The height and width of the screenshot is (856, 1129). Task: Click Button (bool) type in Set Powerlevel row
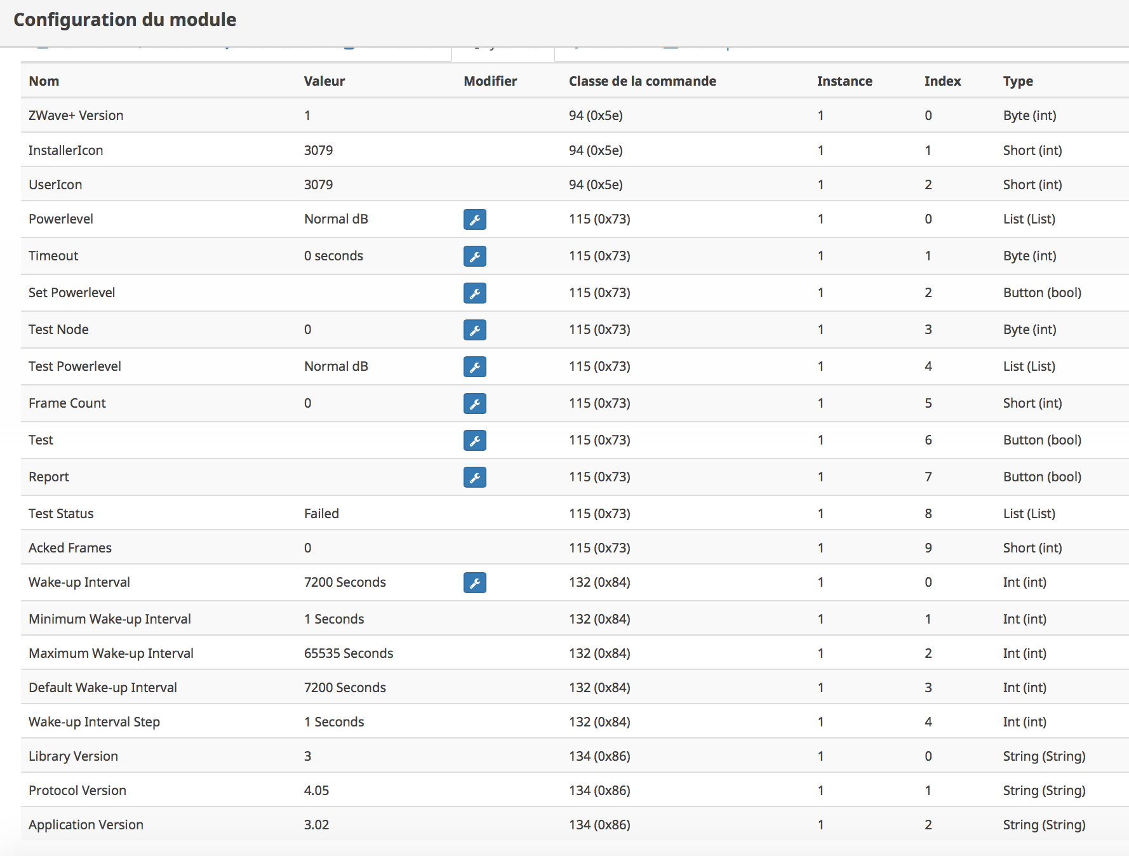pos(1042,293)
